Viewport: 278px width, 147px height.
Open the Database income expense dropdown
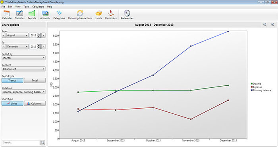(23, 92)
